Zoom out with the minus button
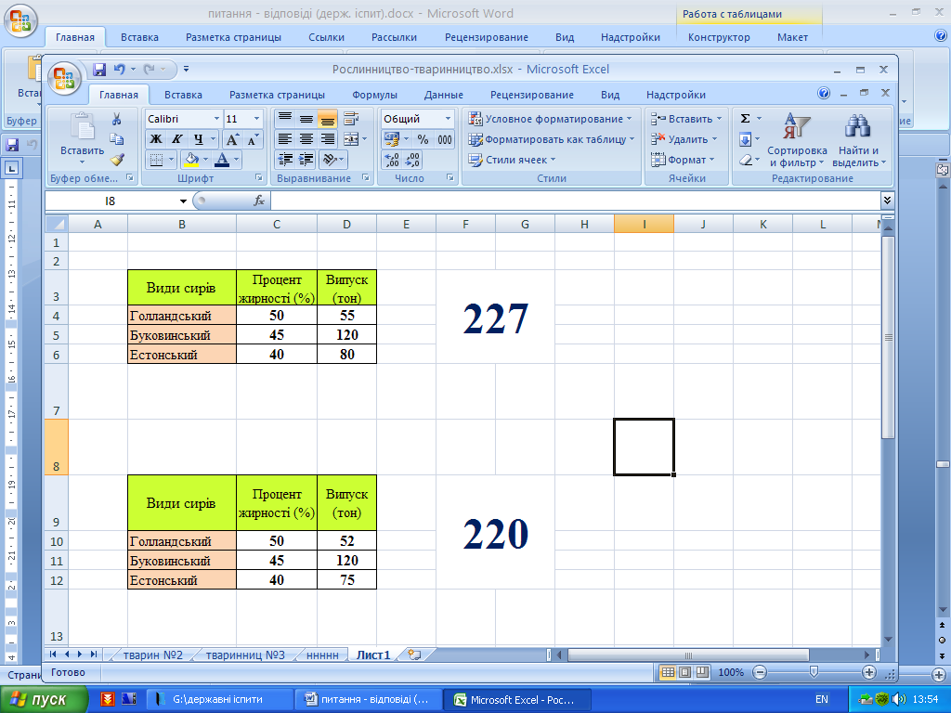The width and height of the screenshot is (951, 713). (760, 672)
